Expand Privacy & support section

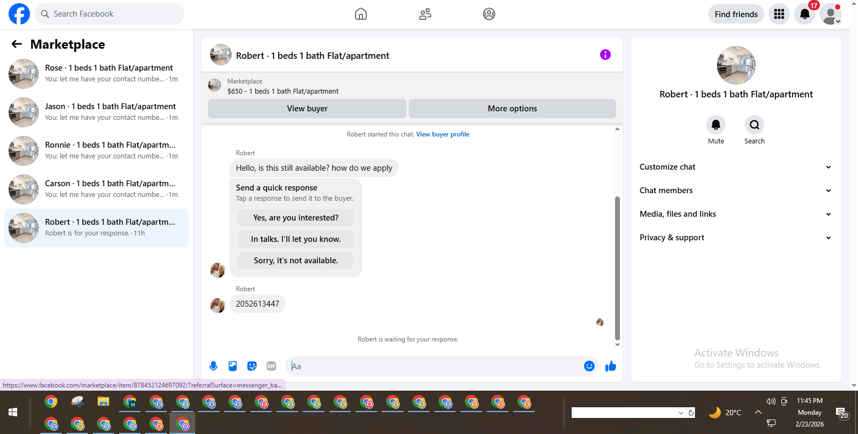736,238
